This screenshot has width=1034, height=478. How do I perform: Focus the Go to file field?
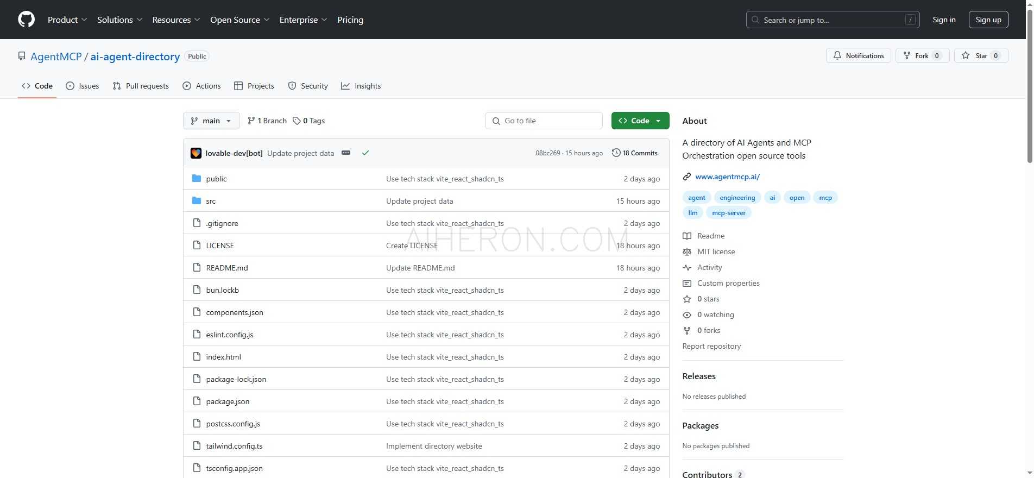pyautogui.click(x=544, y=121)
